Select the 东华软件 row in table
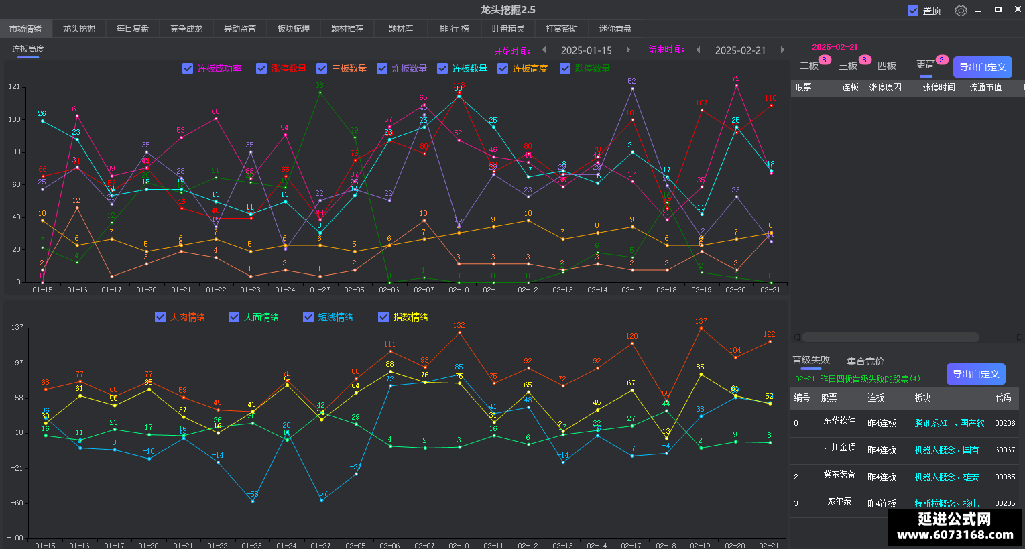Viewport: 1025px width, 549px height. coord(904,424)
